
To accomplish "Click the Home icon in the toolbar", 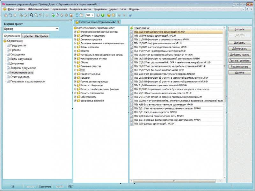I will click(x=6, y=15).
